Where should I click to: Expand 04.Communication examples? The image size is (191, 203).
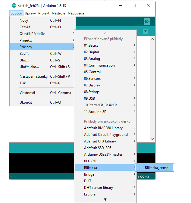point(105,65)
